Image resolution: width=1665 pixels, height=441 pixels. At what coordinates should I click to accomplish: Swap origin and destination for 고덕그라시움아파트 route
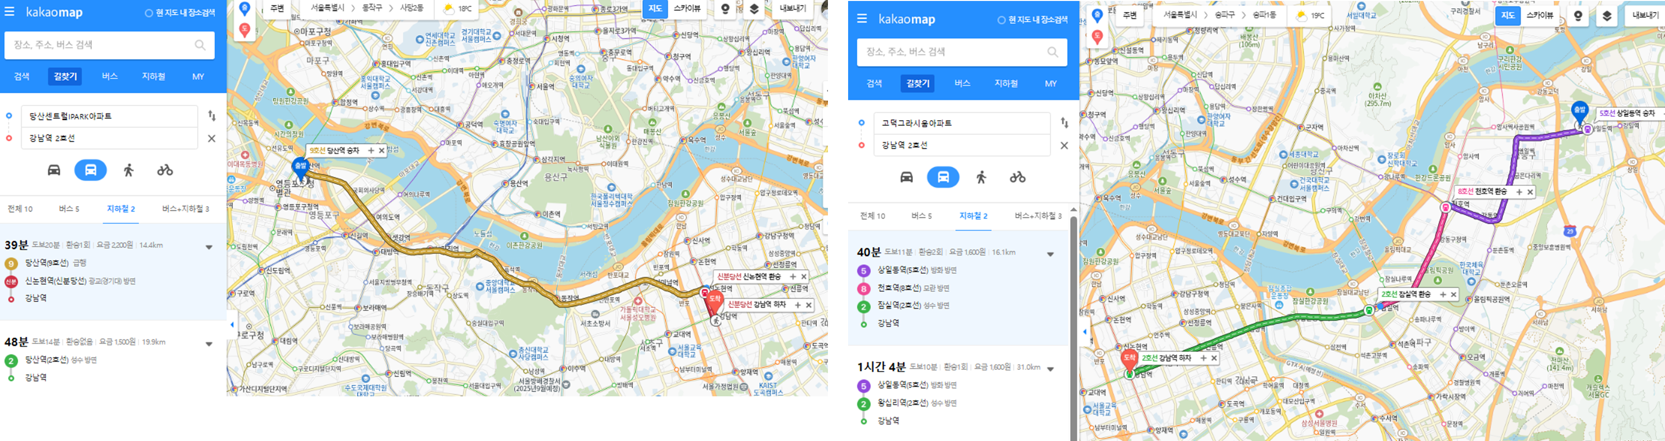[x=1064, y=123]
